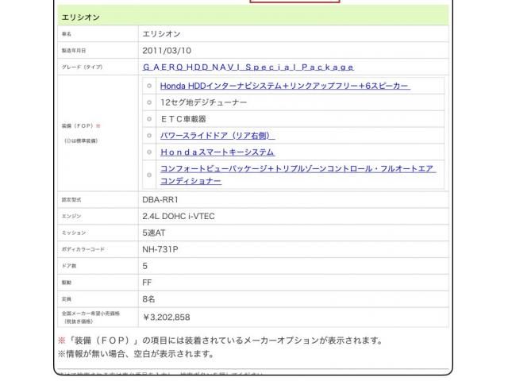Click the manufacture date 2011/03/10 value
508x381 pixels.
tap(166, 51)
